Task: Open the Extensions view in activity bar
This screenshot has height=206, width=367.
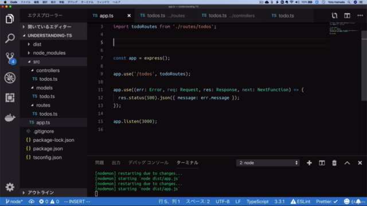Action: [10, 97]
